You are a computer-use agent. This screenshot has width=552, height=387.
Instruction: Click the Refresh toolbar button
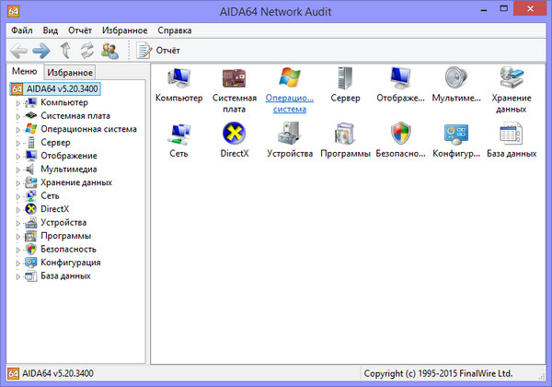pos(88,51)
